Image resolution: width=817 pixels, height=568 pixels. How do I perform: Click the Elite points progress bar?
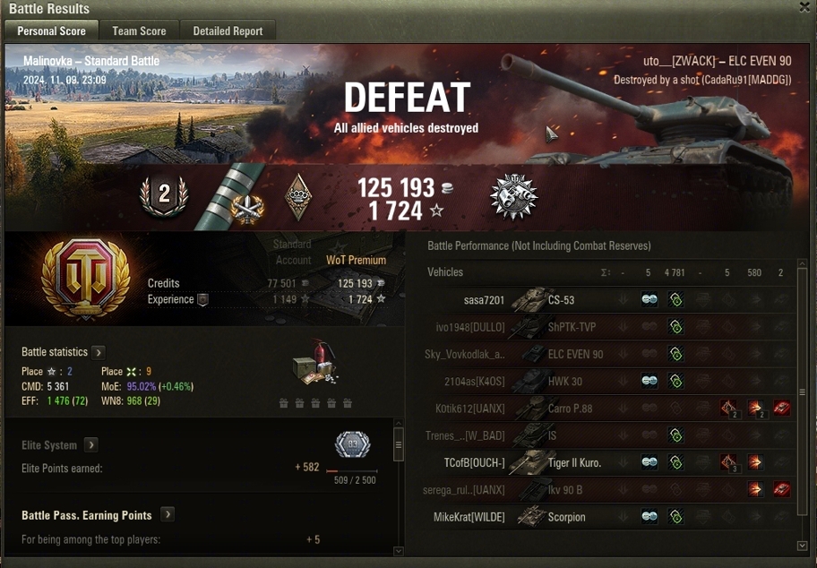point(352,471)
